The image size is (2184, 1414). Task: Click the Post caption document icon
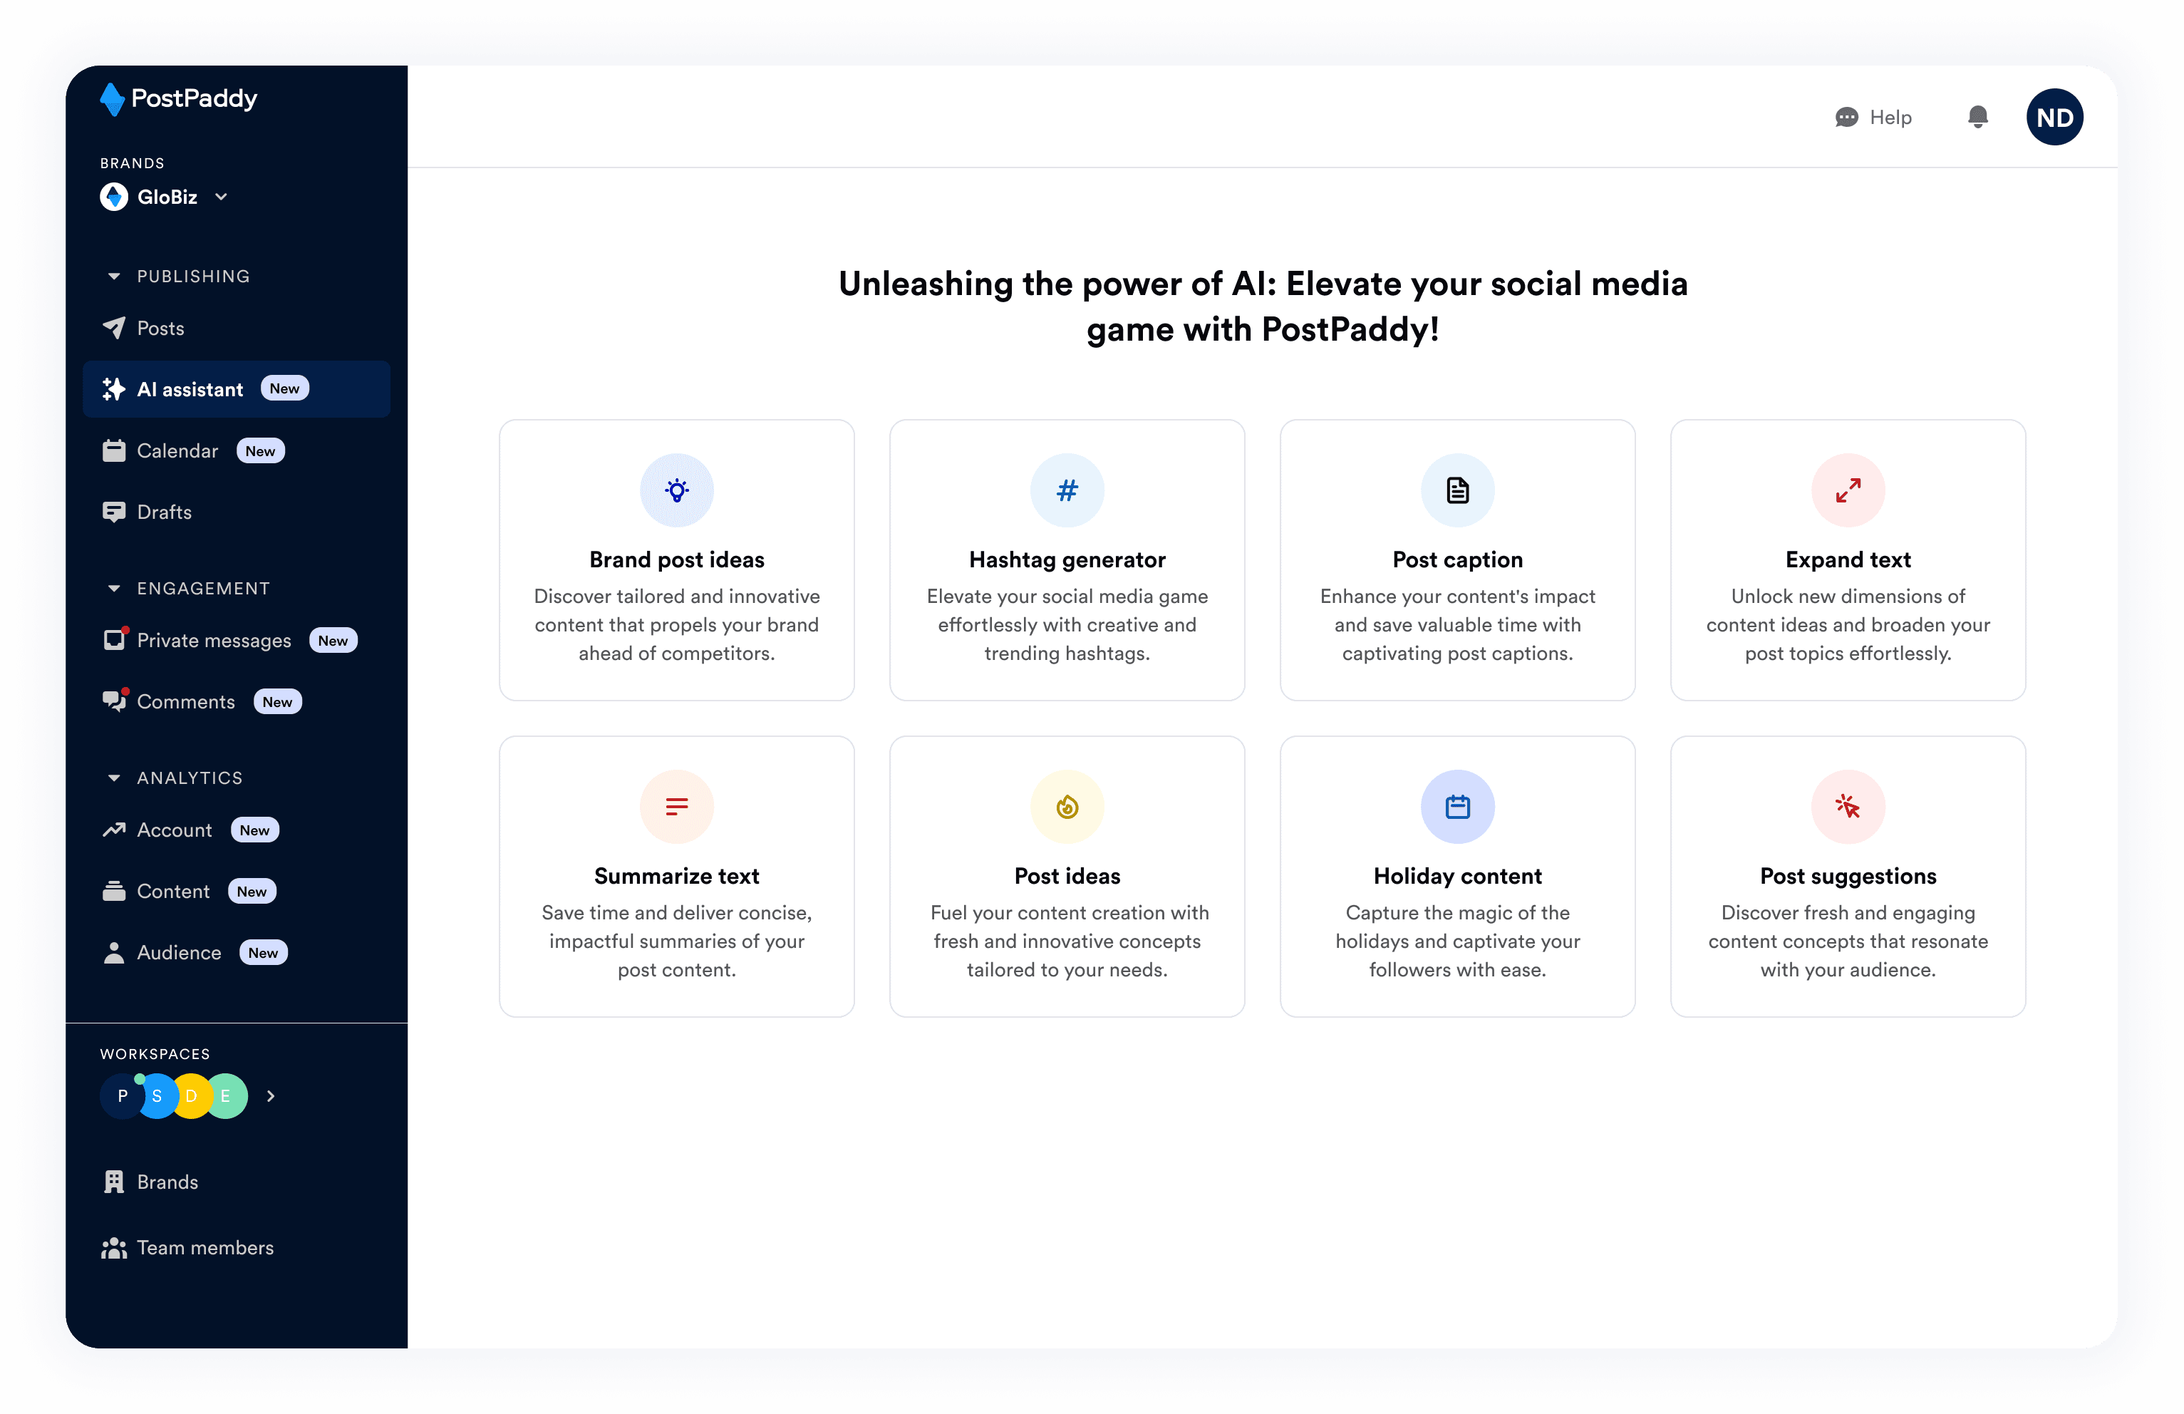1457,490
